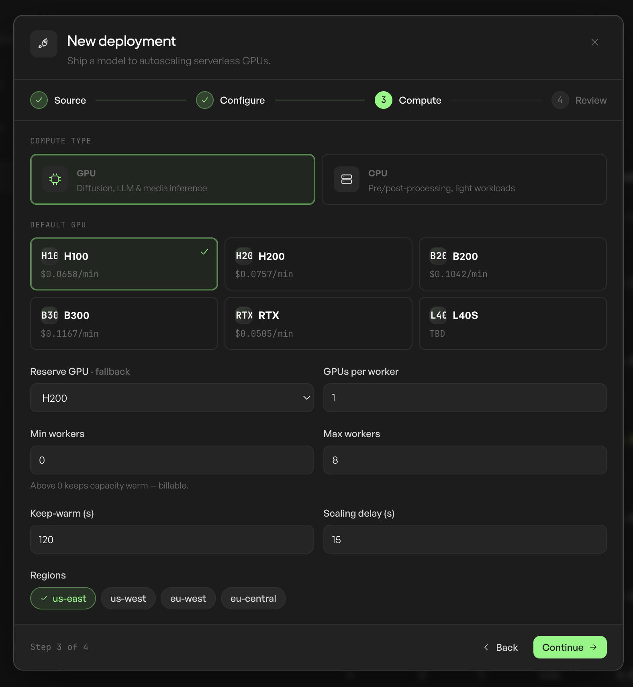
Task: Toggle the us-west region chip
Action: (128, 598)
